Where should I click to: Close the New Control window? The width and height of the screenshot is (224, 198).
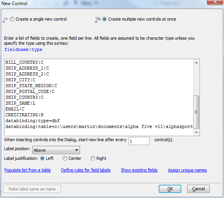pos(215,2)
